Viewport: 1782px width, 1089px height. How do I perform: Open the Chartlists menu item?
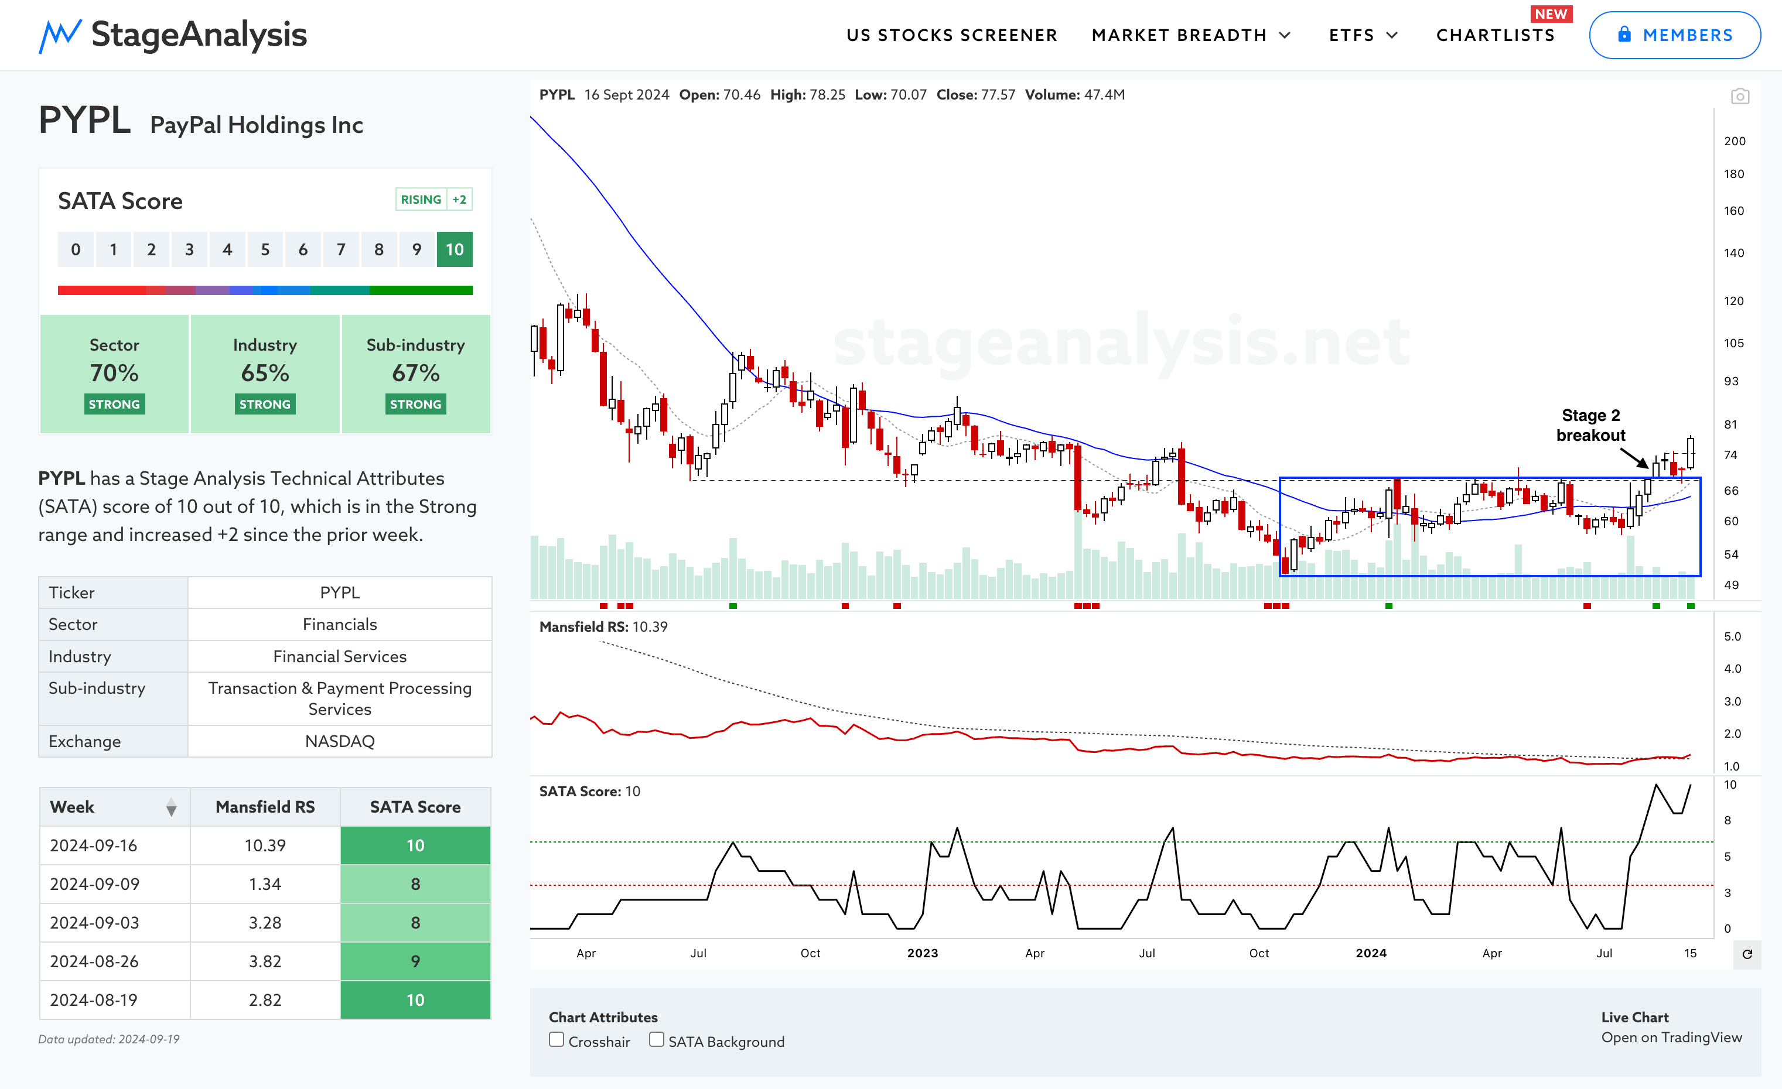(x=1496, y=35)
